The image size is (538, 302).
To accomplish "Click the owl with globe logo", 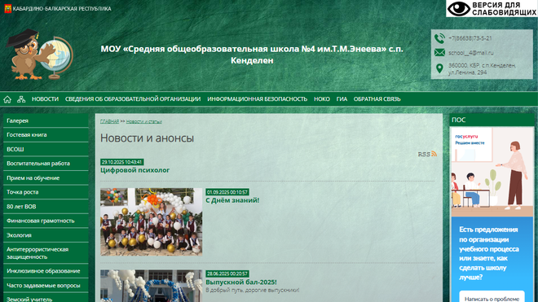I will click(x=39, y=55).
